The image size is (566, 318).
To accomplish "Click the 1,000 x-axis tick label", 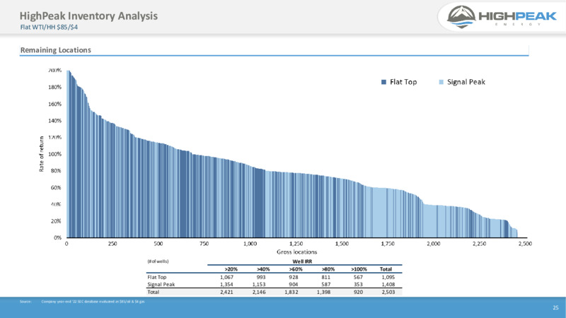I will [x=250, y=244].
